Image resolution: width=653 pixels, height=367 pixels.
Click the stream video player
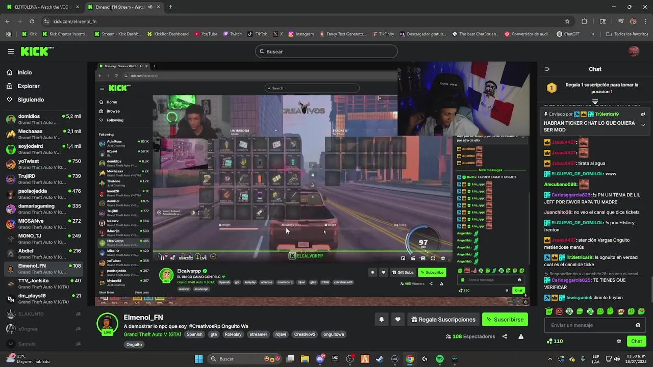point(312,183)
